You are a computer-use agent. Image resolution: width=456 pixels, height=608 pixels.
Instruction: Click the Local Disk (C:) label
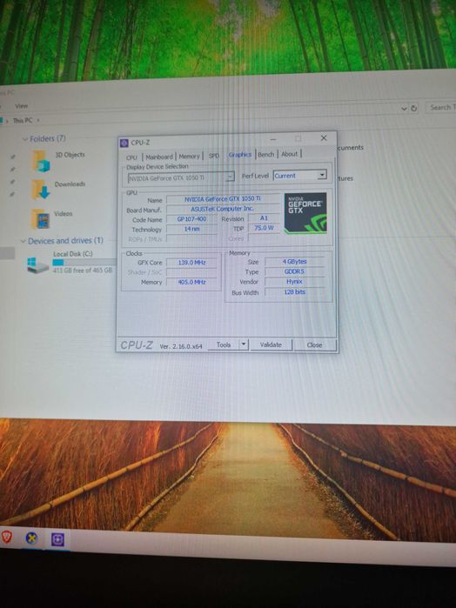pos(73,254)
